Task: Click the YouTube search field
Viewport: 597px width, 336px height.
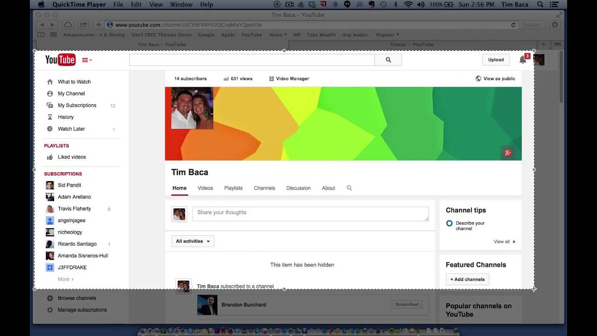Action: pyautogui.click(x=252, y=60)
